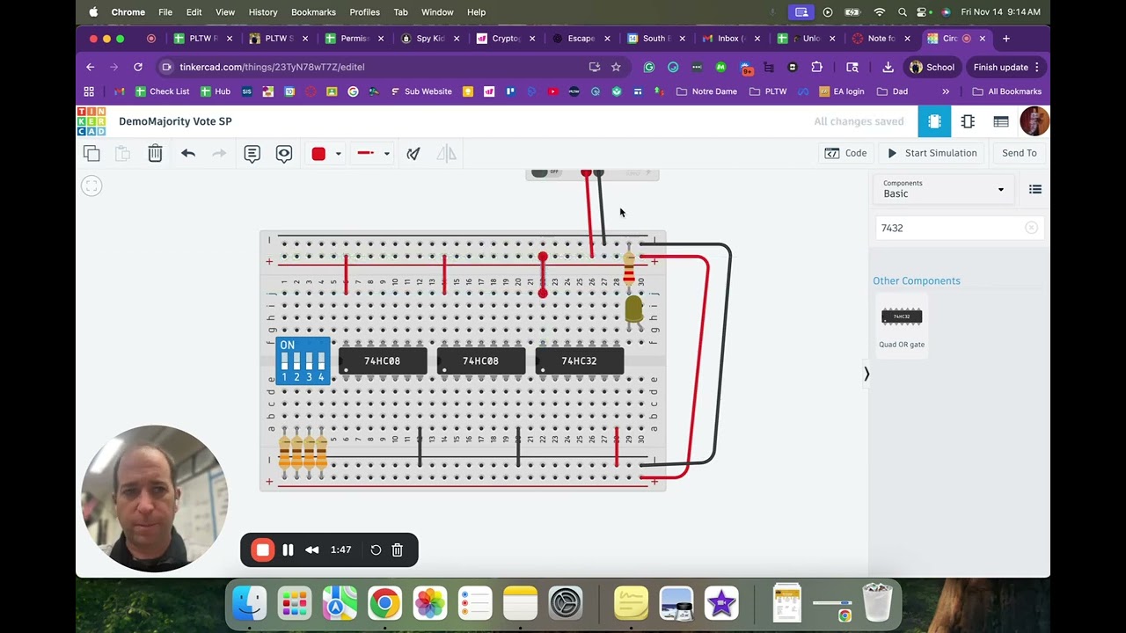This screenshot has width=1126, height=633.
Task: Click the project name DemoMajority Vote SP
Action: (x=175, y=121)
